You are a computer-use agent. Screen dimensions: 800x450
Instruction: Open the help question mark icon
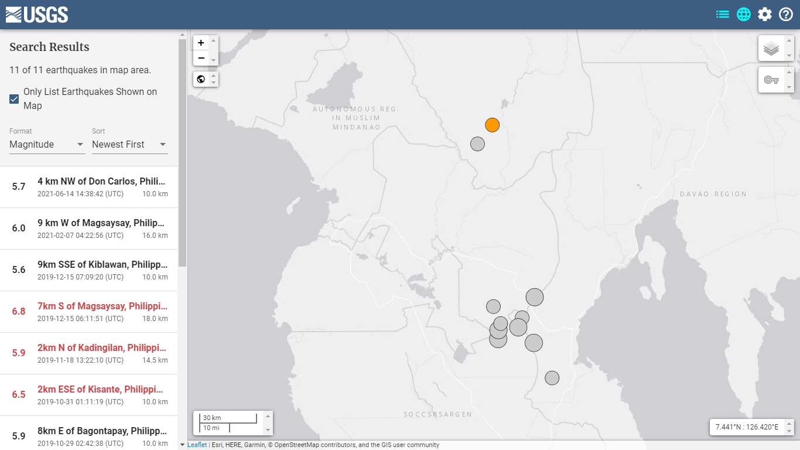(786, 14)
